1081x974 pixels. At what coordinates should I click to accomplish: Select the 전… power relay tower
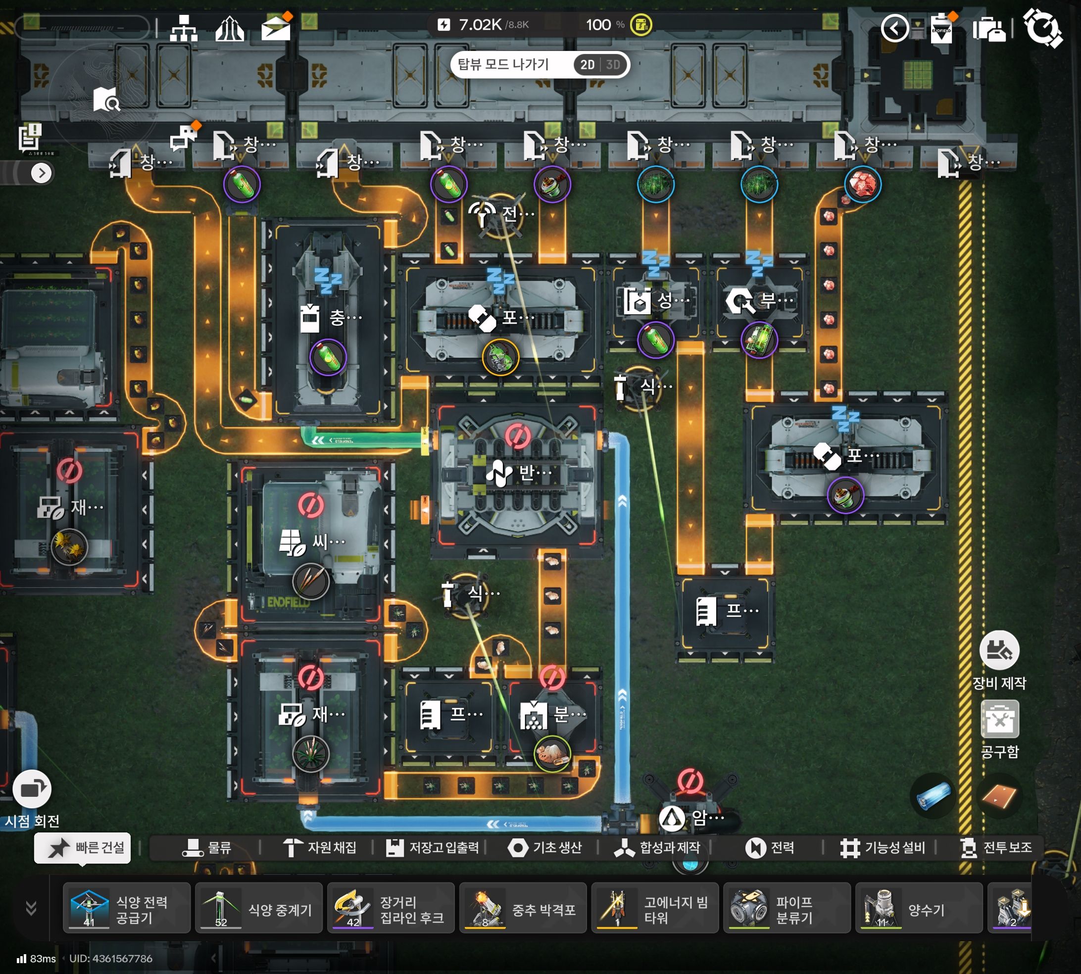click(x=500, y=215)
